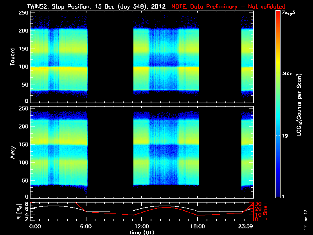This screenshot has width=313, height=235.
Task: Click the "Away" y-axis label
Action: click(13, 152)
